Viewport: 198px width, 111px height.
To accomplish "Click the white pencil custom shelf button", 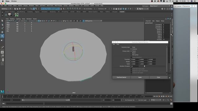I will [x=10, y=15].
